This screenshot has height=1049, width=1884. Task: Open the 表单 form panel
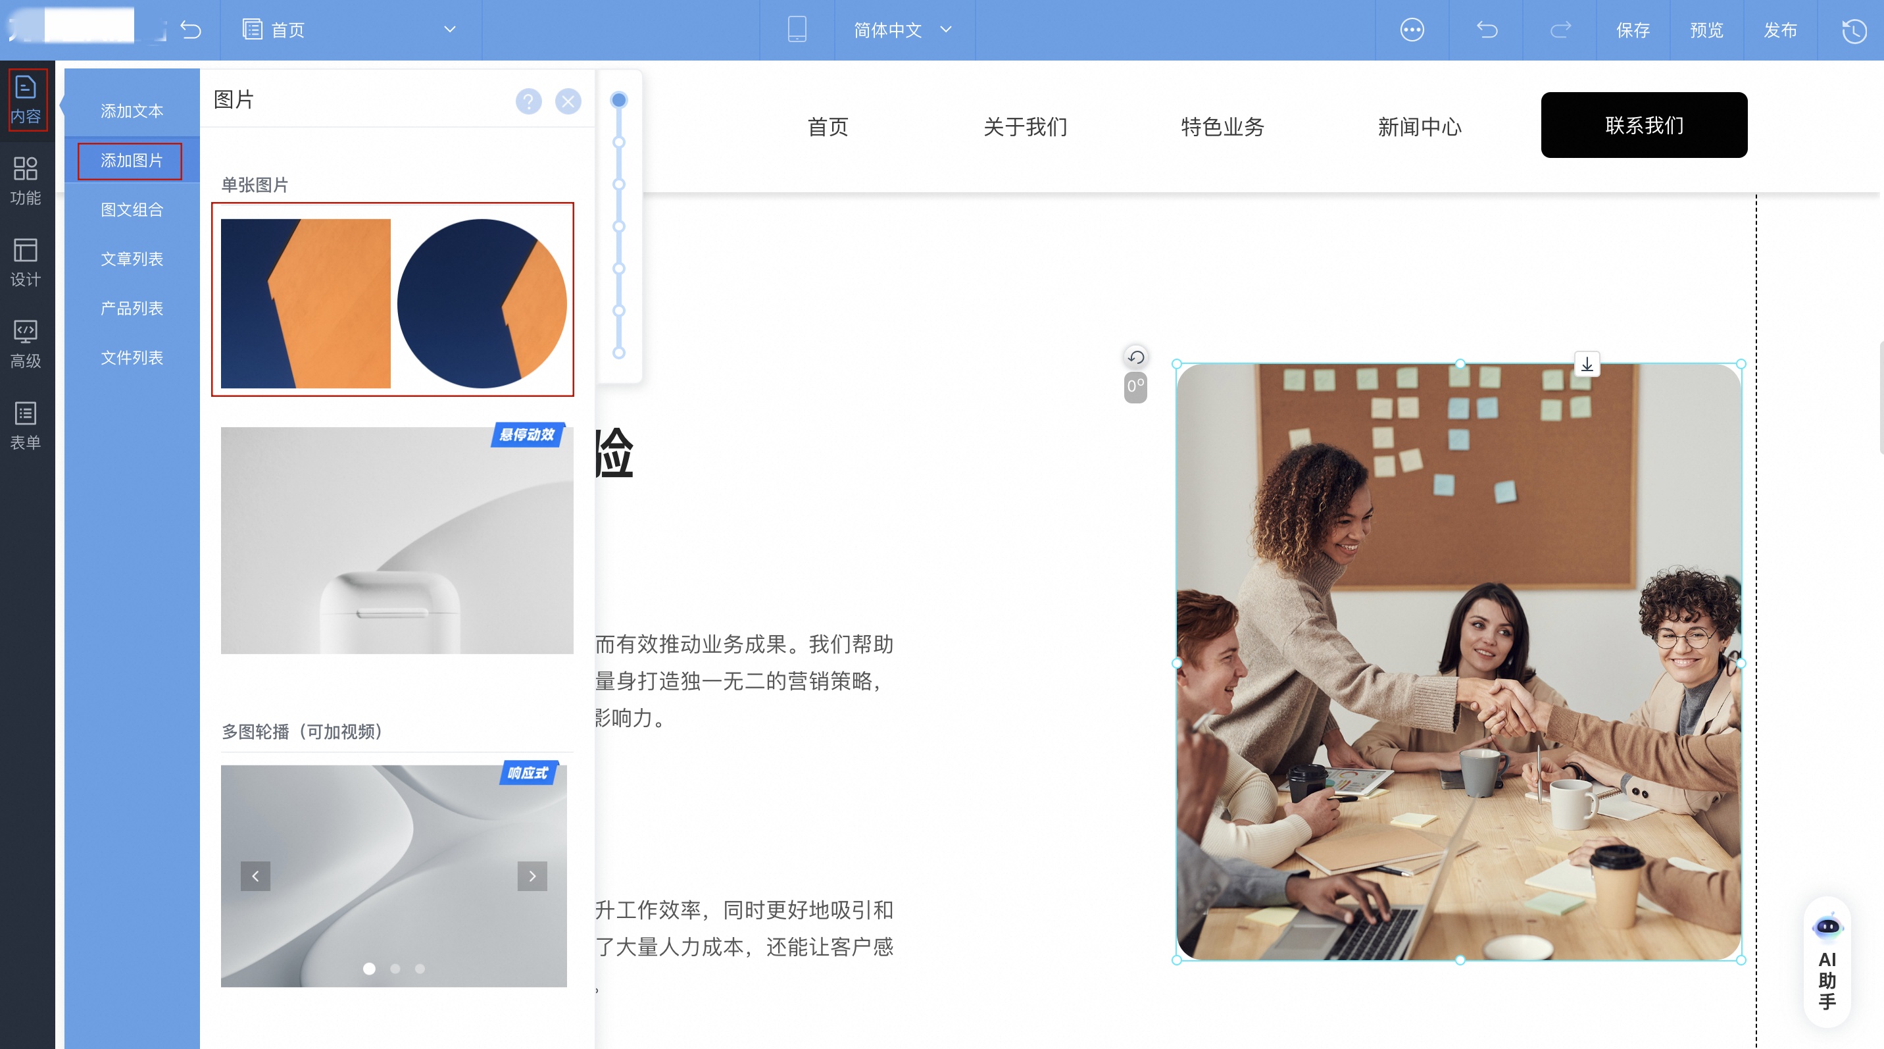(26, 424)
